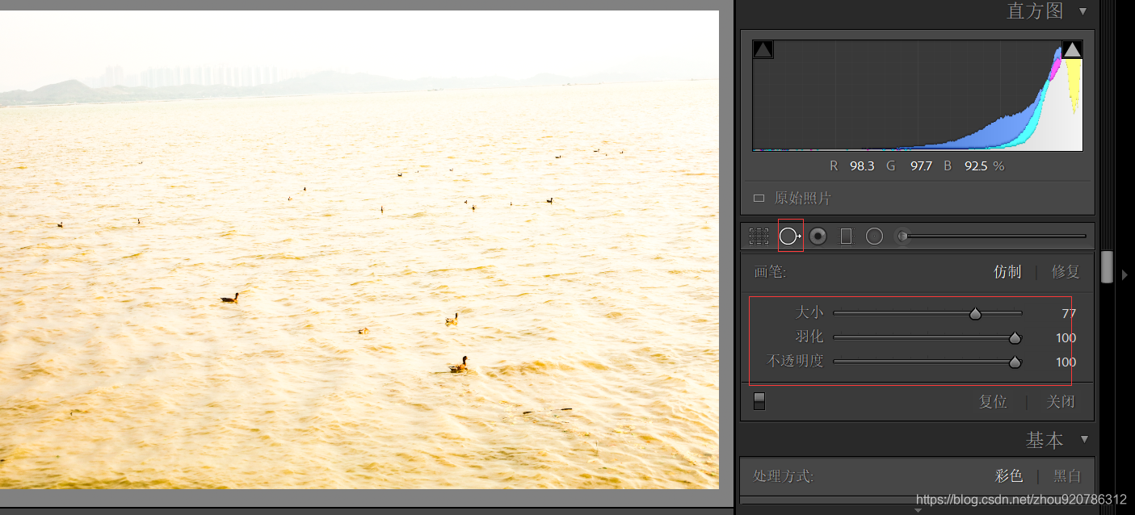This screenshot has height=515, width=1135.
Task: Switch brush mode to 修复
Action: point(1066,272)
